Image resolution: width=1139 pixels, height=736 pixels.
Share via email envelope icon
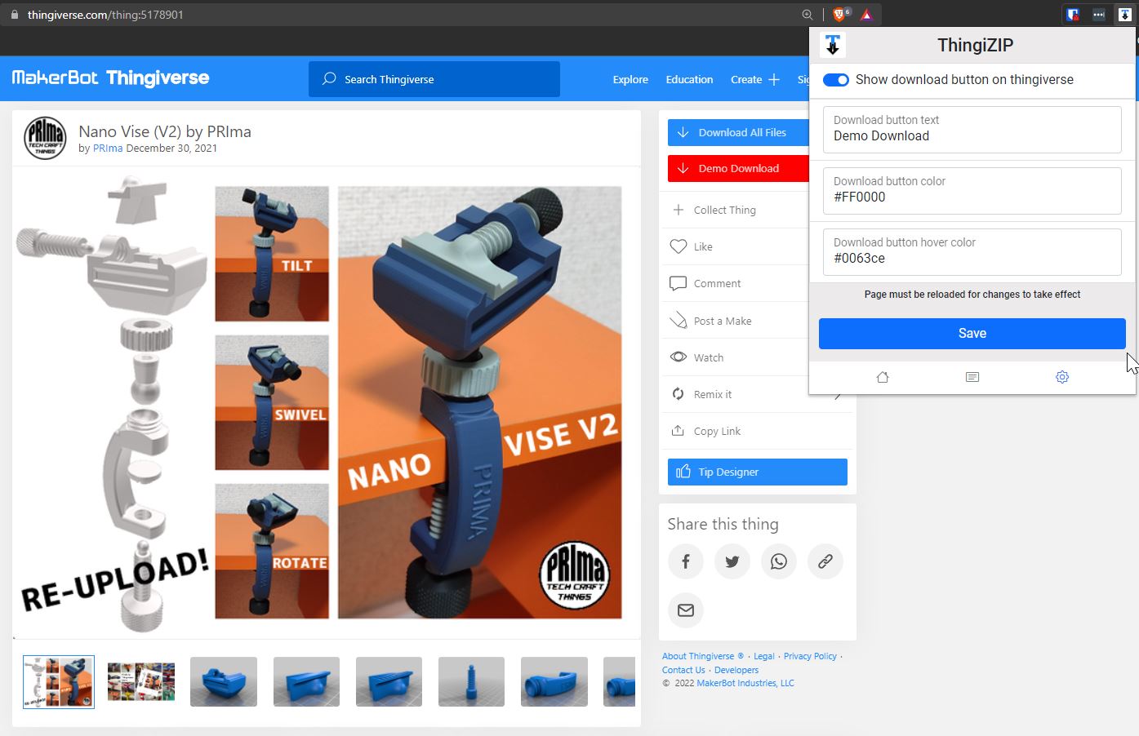point(686,610)
